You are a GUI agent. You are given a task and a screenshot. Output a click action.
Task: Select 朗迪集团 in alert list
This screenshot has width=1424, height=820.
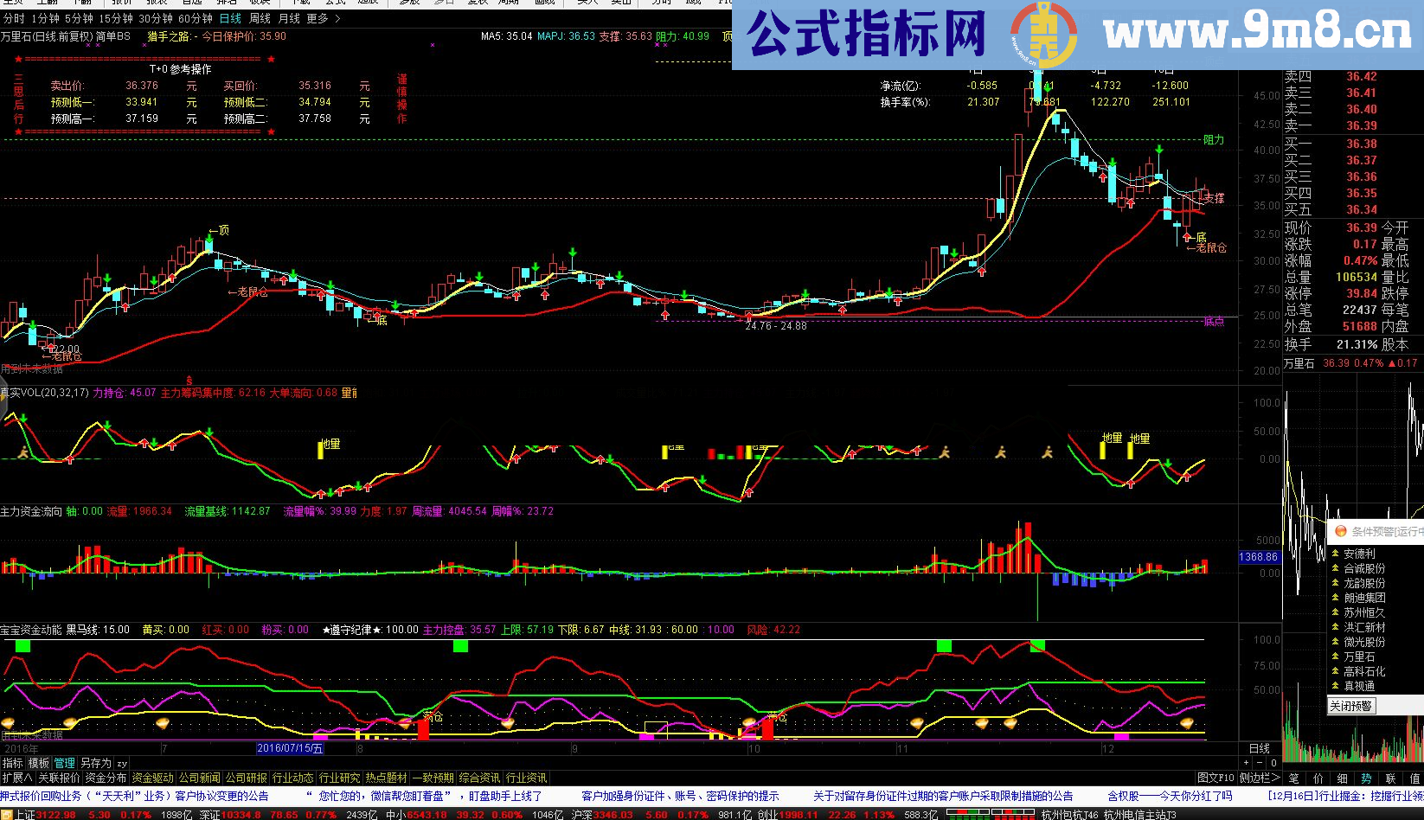(1363, 598)
